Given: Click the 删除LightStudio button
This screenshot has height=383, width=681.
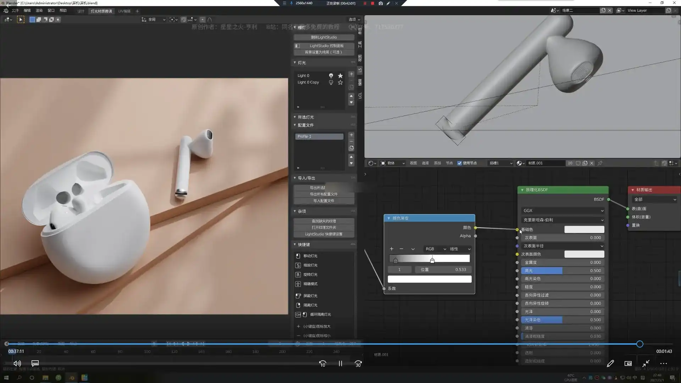Looking at the screenshot, I should (x=323, y=37).
